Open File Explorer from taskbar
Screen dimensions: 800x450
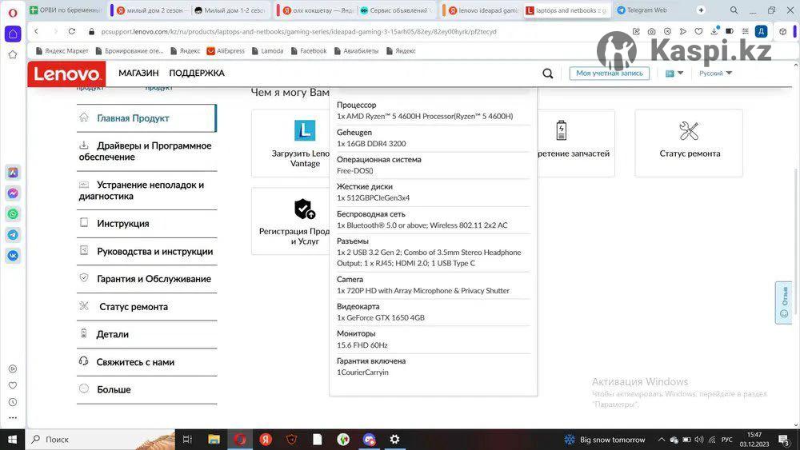click(214, 440)
